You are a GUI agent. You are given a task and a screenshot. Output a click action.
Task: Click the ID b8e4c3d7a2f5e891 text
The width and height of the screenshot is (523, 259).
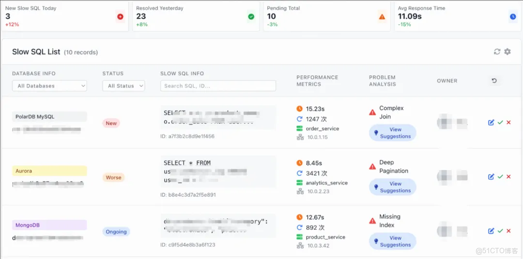188,195
